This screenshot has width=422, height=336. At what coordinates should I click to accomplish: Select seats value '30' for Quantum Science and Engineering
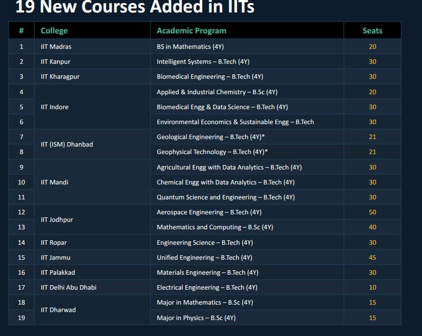(373, 197)
